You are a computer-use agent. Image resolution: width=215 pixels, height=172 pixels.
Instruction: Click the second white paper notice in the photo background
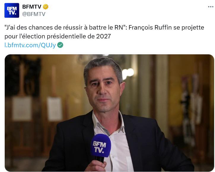[x=55, y=109]
